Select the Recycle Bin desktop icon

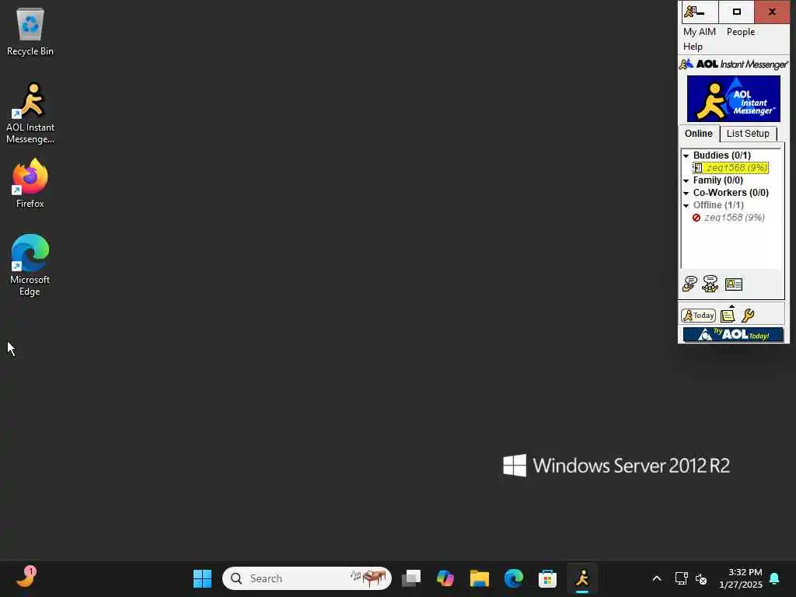click(30, 32)
